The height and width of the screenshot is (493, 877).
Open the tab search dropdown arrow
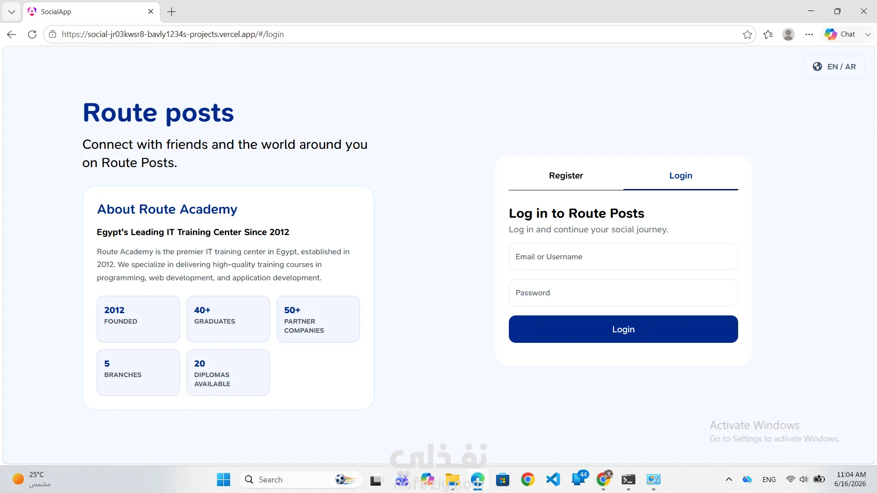click(x=11, y=12)
